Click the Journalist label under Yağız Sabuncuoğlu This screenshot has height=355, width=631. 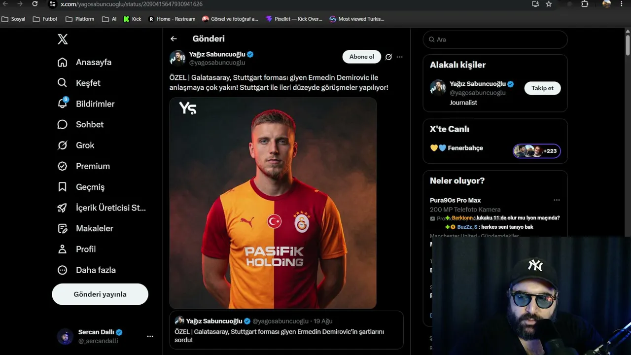(463, 103)
